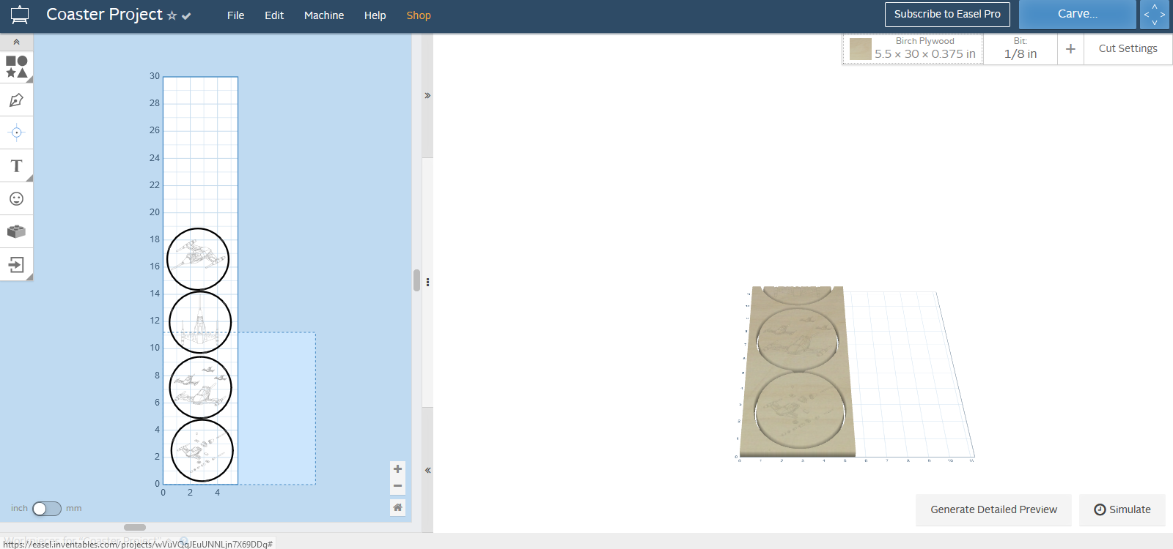This screenshot has height=549, width=1173.
Task: Star the Coaster Project
Action: pos(172,16)
